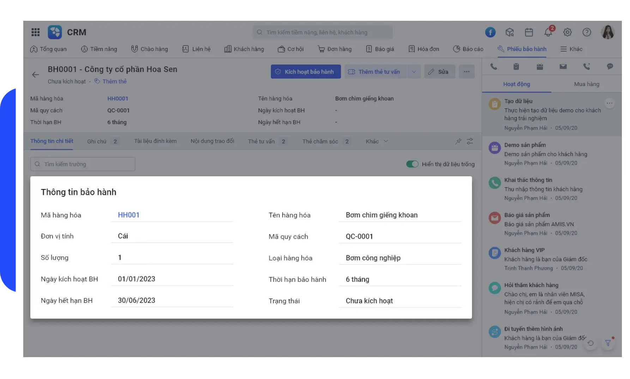Viewport: 630px width, 379px height.
Task: Switch to Thẻ tư vấn tab
Action: 267,141
